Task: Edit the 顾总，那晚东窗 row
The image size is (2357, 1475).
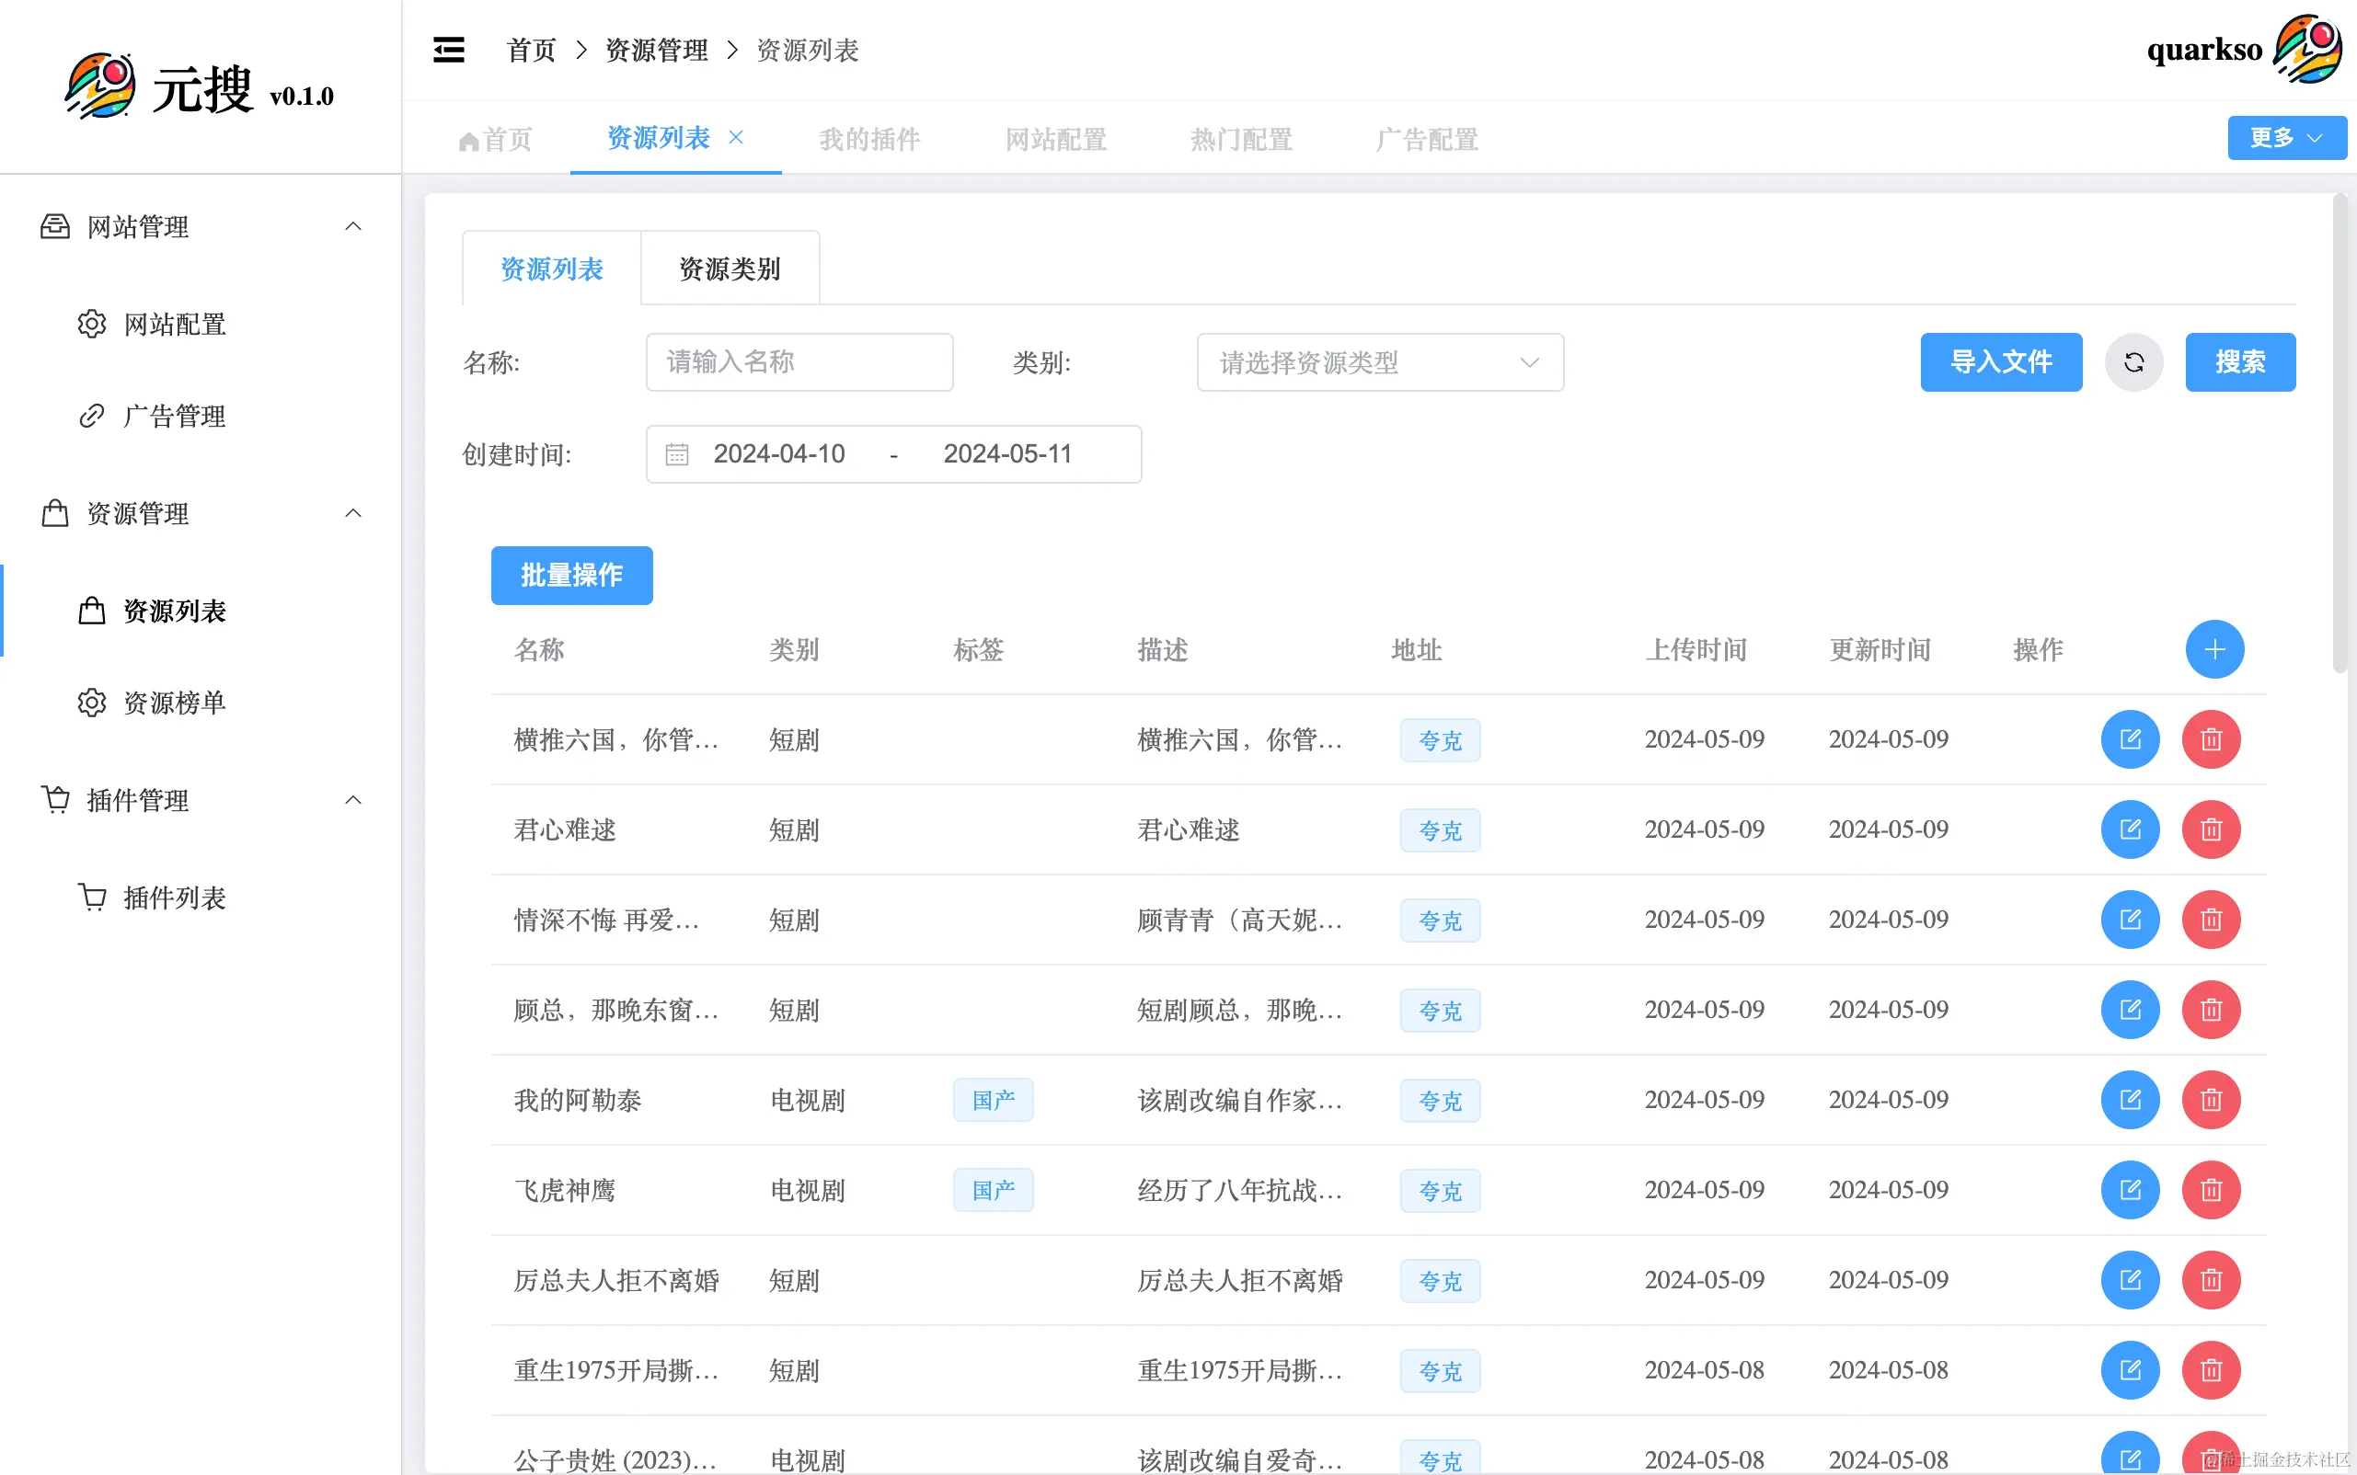Action: 2130,1010
